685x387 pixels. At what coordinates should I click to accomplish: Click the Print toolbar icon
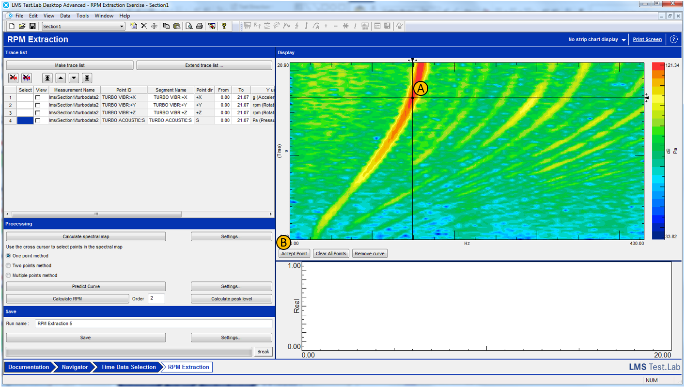[199, 26]
